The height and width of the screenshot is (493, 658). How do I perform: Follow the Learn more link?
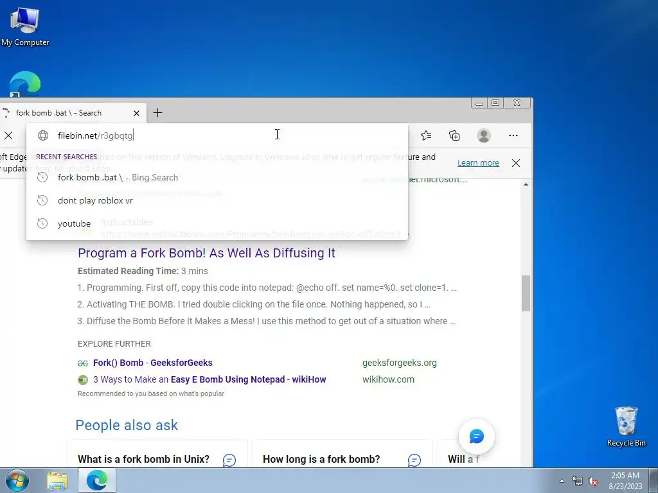[x=478, y=162]
